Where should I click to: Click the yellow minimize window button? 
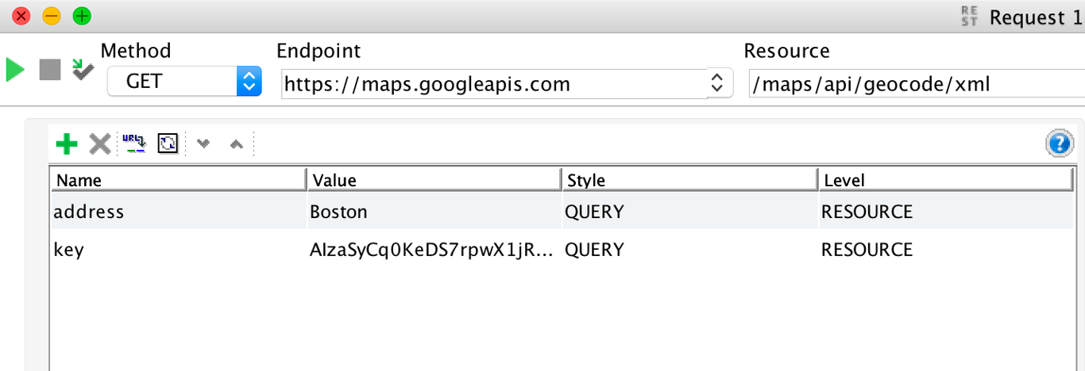click(x=51, y=16)
